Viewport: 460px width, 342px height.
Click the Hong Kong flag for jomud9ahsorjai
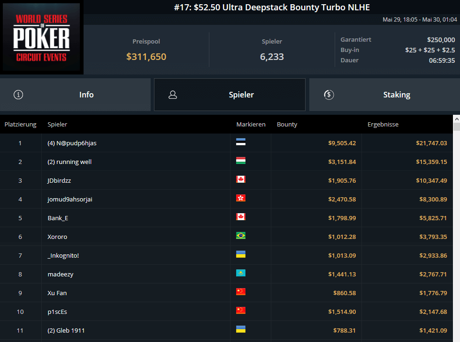(x=241, y=199)
